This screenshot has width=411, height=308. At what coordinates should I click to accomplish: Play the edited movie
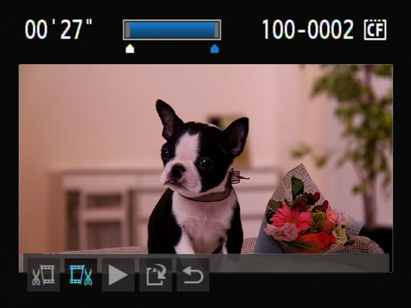(x=118, y=275)
